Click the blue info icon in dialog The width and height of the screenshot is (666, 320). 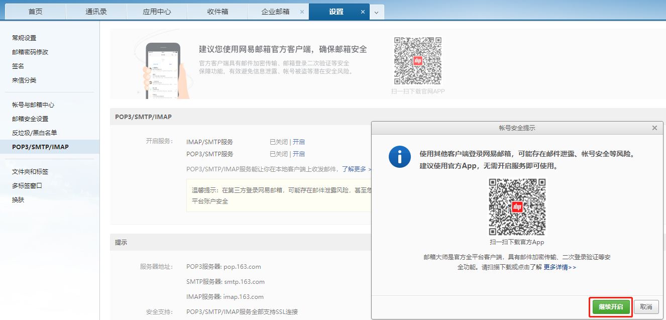(x=400, y=158)
